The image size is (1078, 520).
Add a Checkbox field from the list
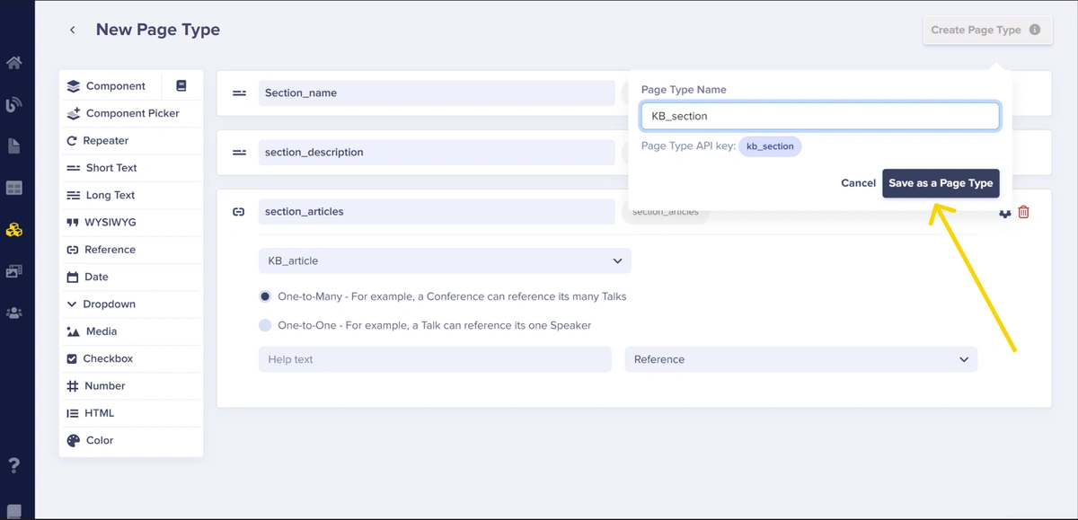point(108,358)
